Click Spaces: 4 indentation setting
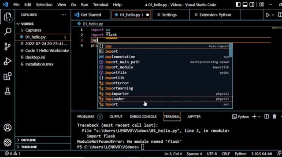 [x=194, y=154]
